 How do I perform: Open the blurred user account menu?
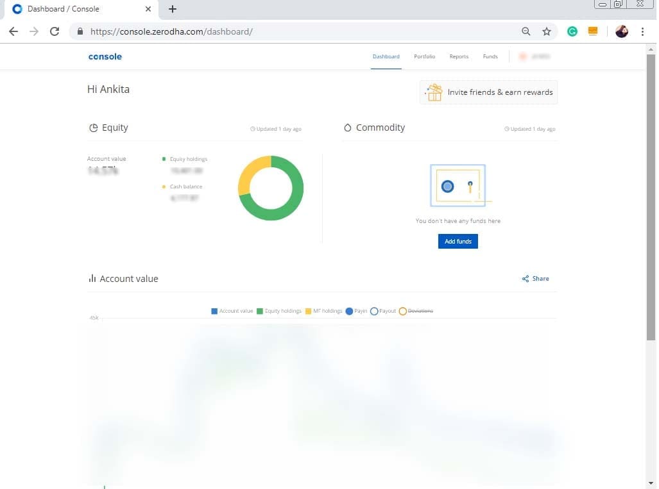pyautogui.click(x=534, y=56)
